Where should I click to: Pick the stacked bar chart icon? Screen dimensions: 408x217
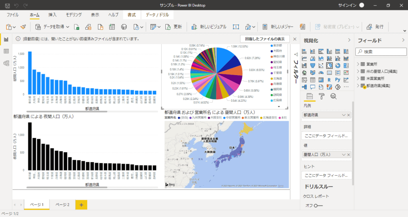[x=304, y=51]
